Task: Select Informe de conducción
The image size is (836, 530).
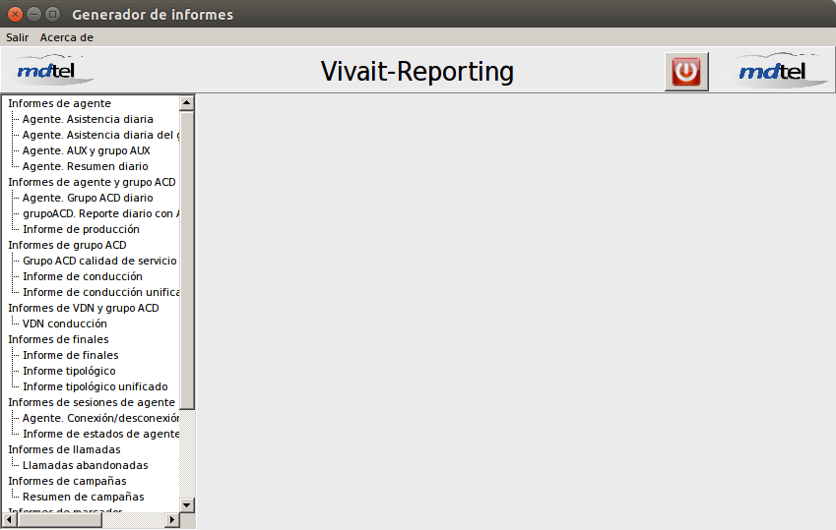Action: tap(83, 276)
